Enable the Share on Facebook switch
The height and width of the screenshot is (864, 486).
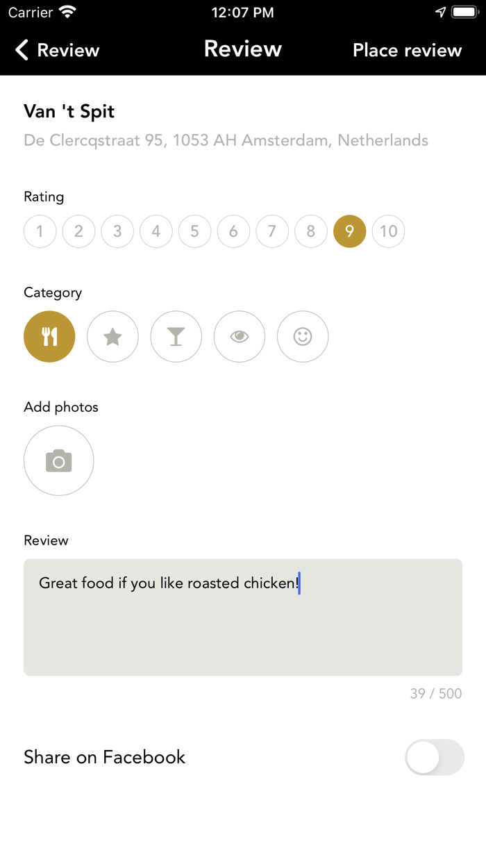435,757
